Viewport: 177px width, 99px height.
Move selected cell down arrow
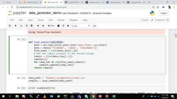tap(43, 26)
